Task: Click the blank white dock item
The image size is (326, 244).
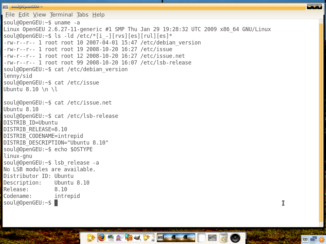Action: point(202,238)
